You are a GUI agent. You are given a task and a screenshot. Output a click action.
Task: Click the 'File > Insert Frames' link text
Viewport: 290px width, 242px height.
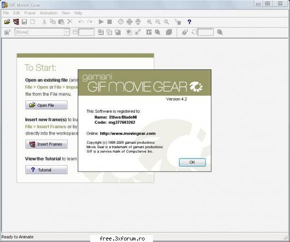45,127
